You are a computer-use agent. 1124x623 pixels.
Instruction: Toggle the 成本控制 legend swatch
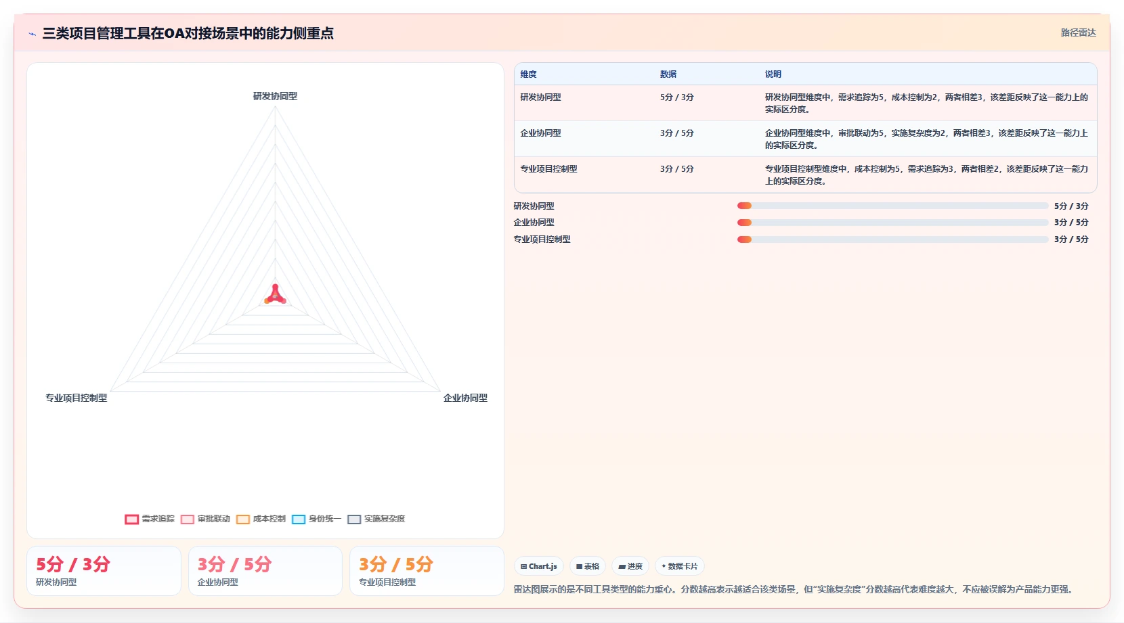tap(243, 519)
